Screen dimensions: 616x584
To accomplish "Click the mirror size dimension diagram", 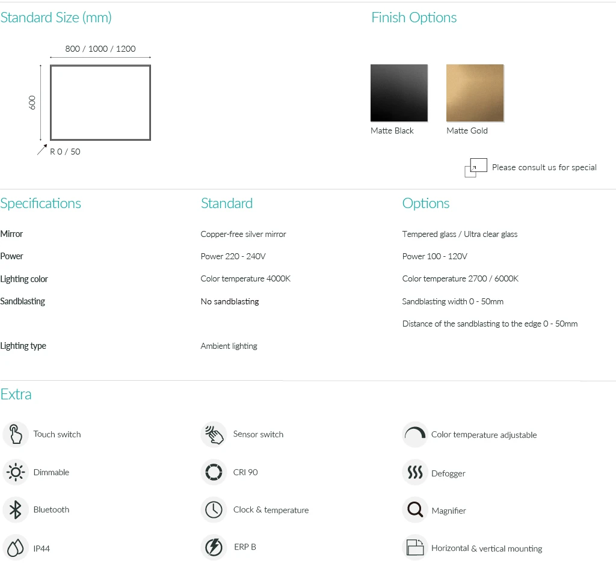I will [100, 102].
